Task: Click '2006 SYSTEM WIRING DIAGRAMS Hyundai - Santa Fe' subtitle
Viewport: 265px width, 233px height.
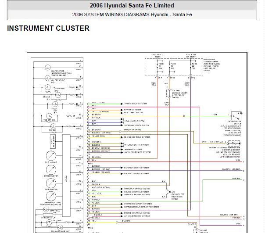Action: point(132,14)
